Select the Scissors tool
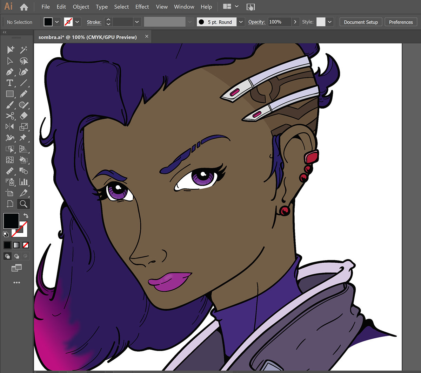 [x=10, y=116]
